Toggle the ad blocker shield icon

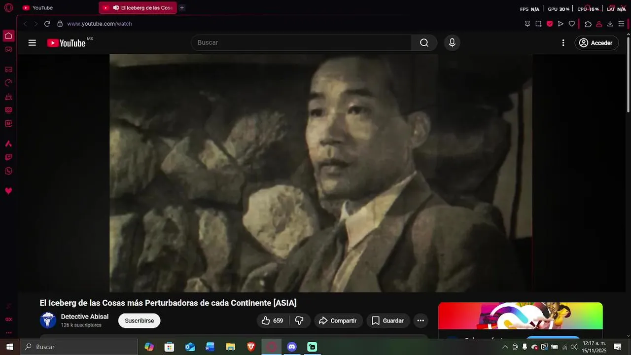click(550, 24)
